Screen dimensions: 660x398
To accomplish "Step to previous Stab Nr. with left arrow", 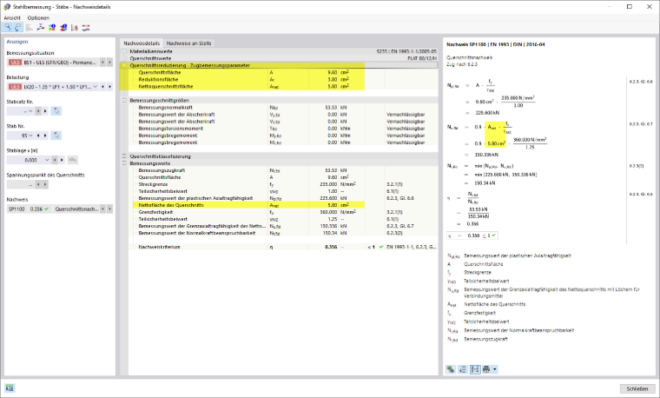I will coord(38,136).
